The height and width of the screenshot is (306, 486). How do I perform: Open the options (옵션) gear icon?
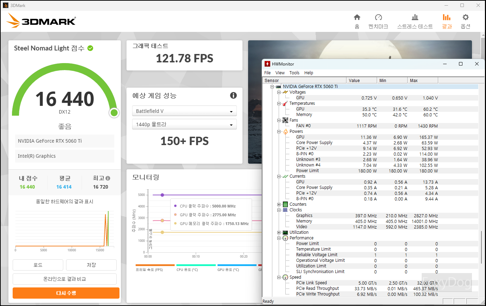(x=466, y=17)
